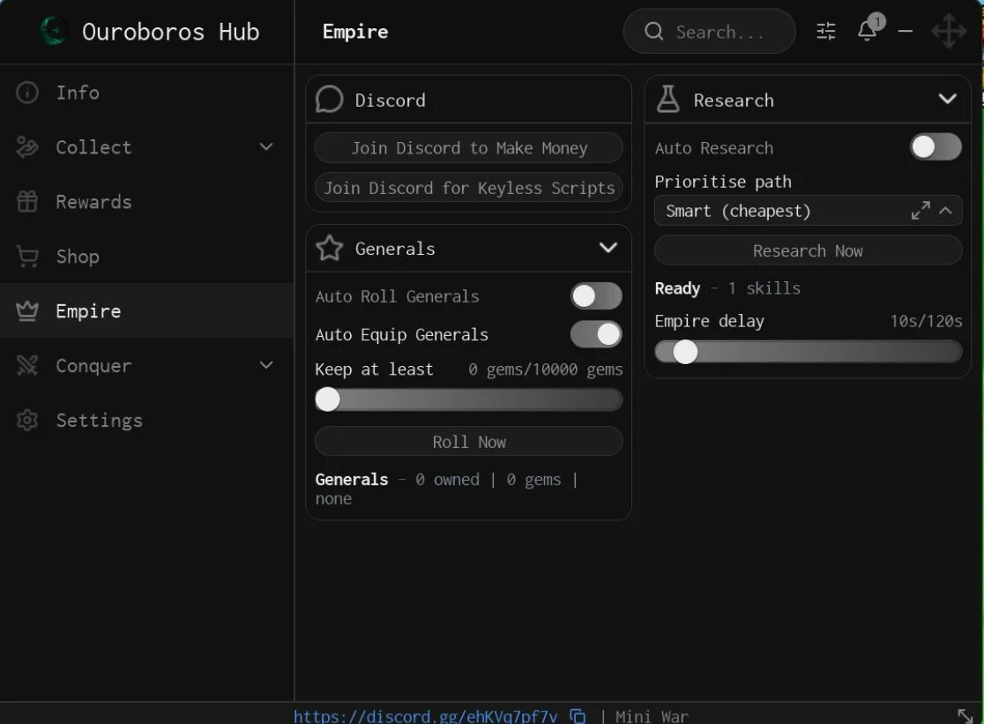Click the move window arrows icon

click(948, 31)
